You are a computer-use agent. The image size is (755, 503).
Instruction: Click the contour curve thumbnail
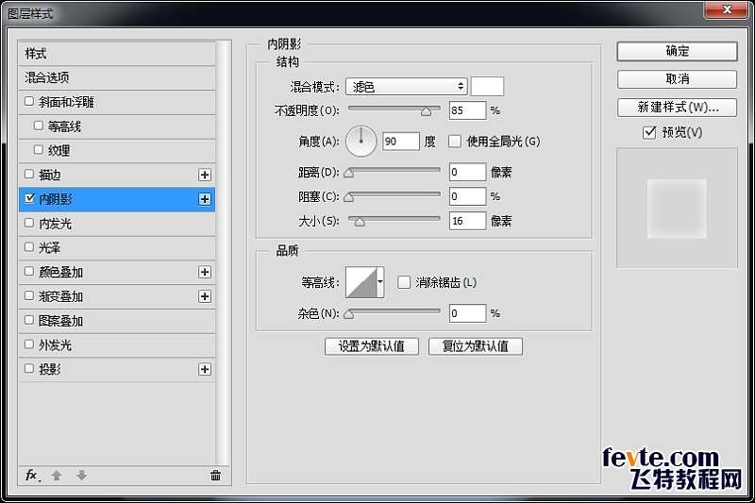tap(361, 282)
